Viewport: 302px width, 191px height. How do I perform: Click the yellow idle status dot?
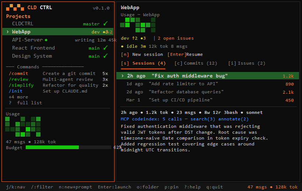pos(122,46)
